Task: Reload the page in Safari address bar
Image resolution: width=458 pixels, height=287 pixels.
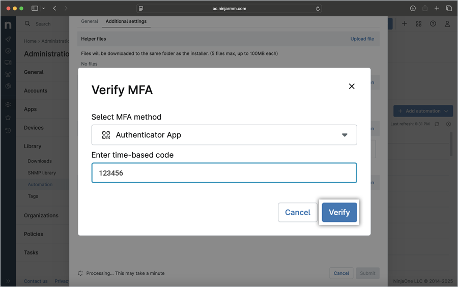Action: click(x=318, y=9)
